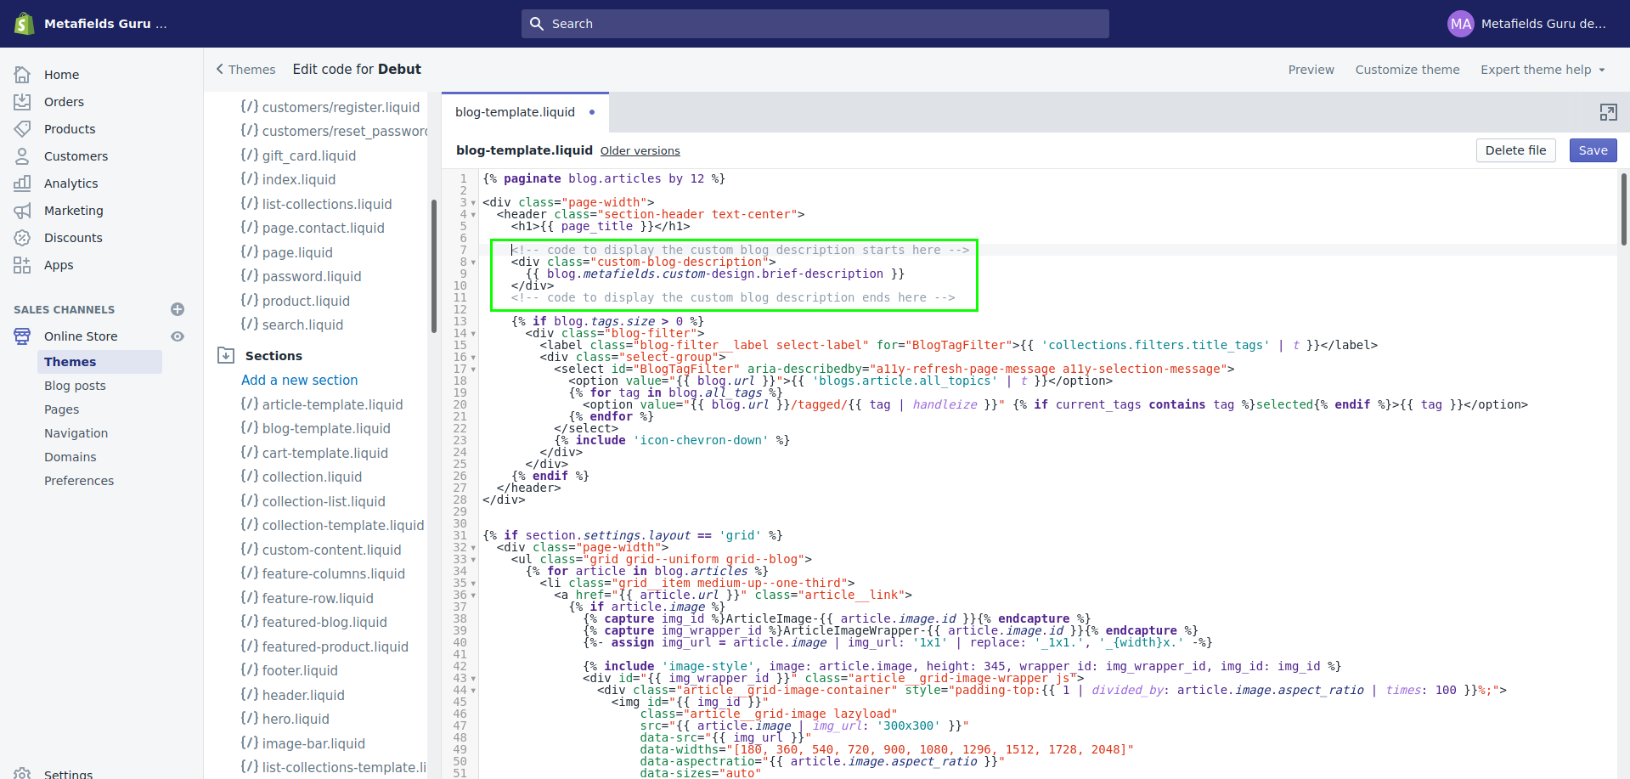
Task: Click inside the top Search field
Action: click(815, 23)
